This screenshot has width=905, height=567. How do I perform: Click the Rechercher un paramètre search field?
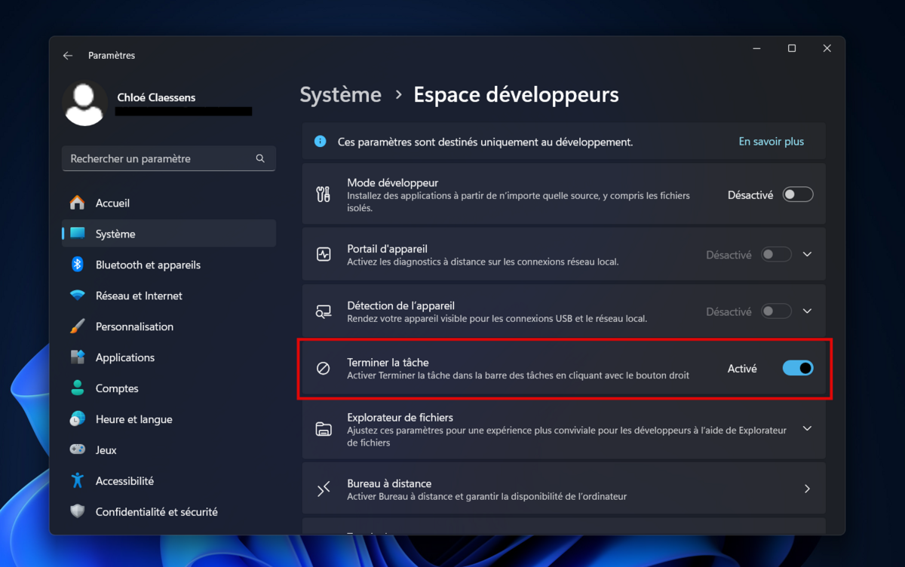click(x=169, y=159)
